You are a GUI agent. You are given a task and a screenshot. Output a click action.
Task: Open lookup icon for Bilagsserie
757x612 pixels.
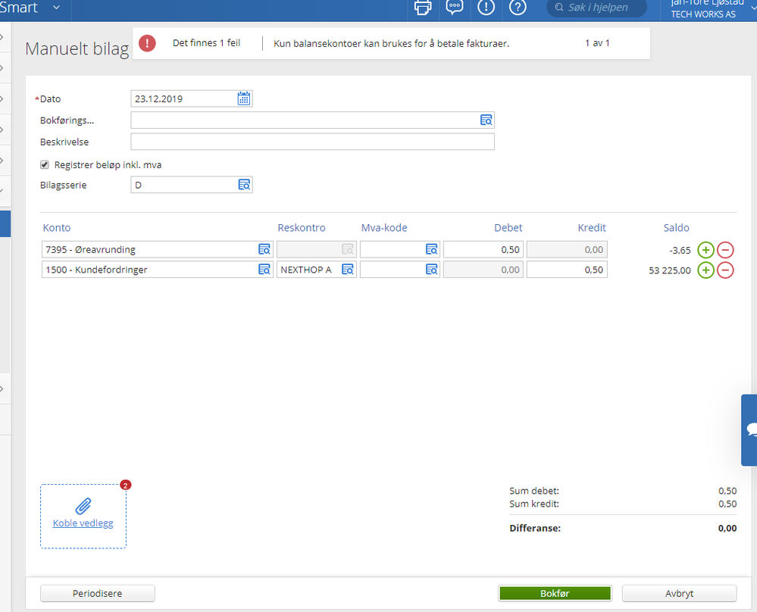tap(244, 185)
